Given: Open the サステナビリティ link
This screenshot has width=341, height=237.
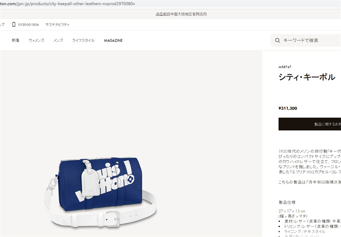Looking at the screenshot, I should [x=57, y=25].
